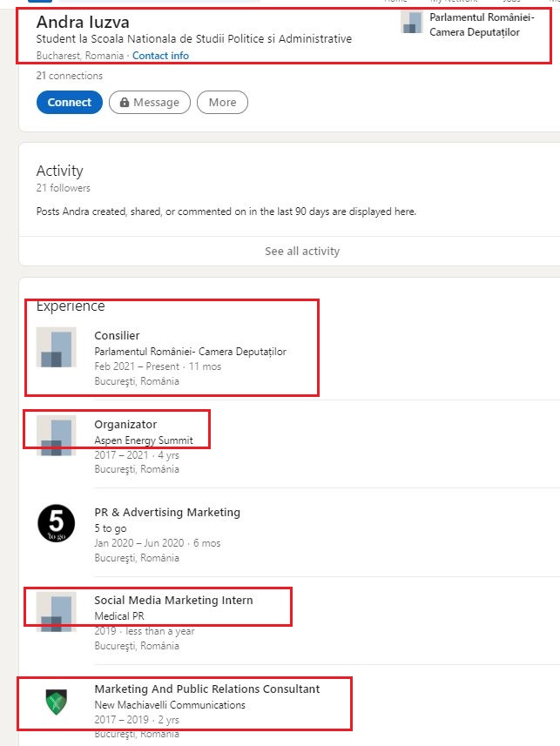Viewport: 560px width, 746px height.
Task: Open the Contact info link
Action: (160, 56)
